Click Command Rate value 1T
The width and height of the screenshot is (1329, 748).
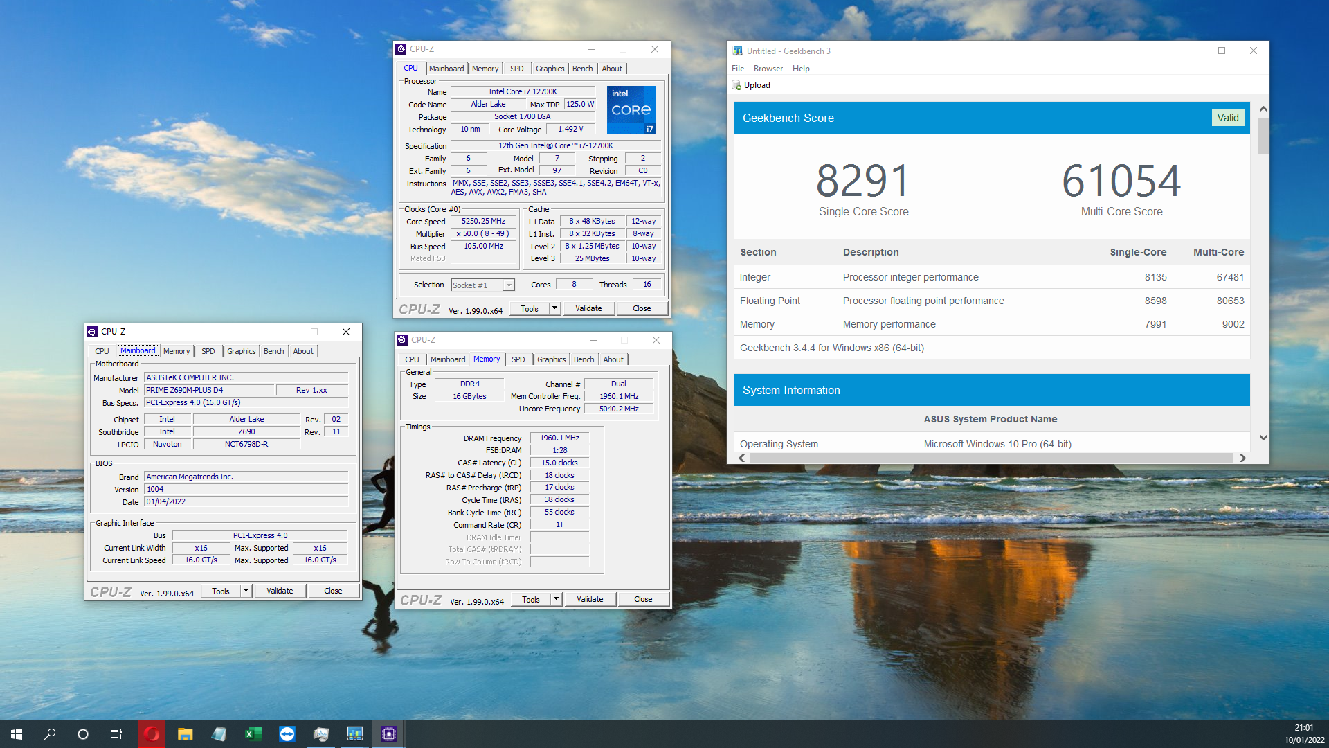[559, 524]
